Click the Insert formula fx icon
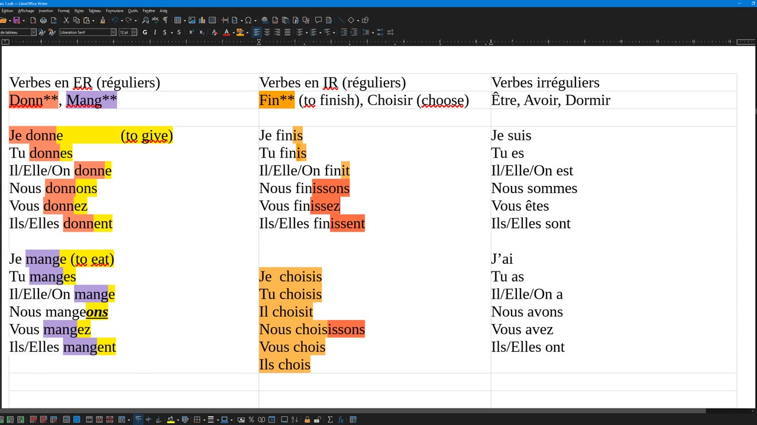This screenshot has width=757, height=425. tap(341, 420)
